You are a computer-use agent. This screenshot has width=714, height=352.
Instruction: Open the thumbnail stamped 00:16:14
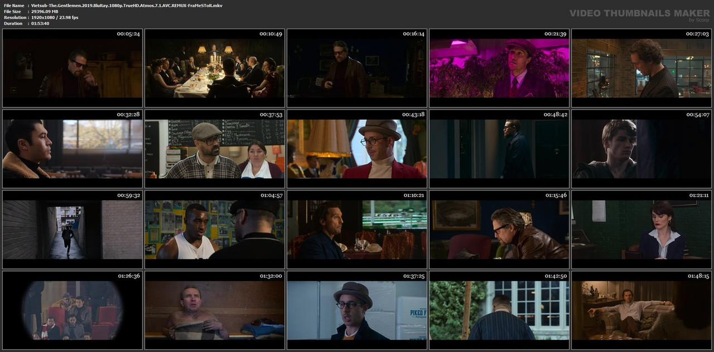(357, 68)
